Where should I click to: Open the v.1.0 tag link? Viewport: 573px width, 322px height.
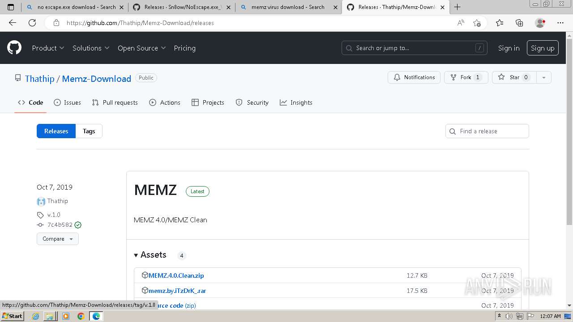pyautogui.click(x=54, y=215)
